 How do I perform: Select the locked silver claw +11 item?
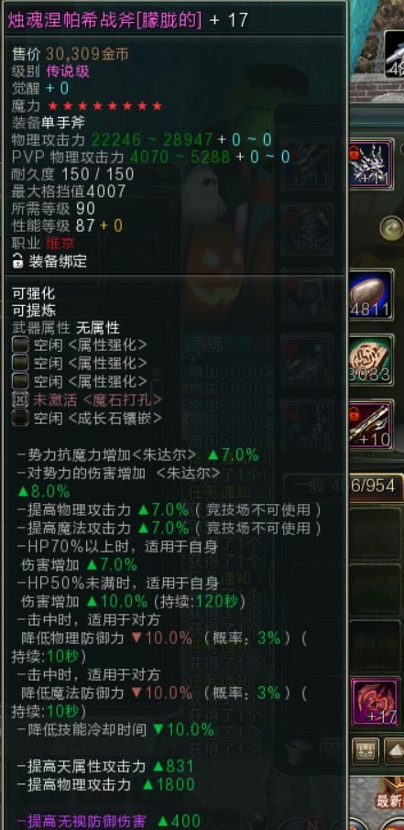pos(371,165)
